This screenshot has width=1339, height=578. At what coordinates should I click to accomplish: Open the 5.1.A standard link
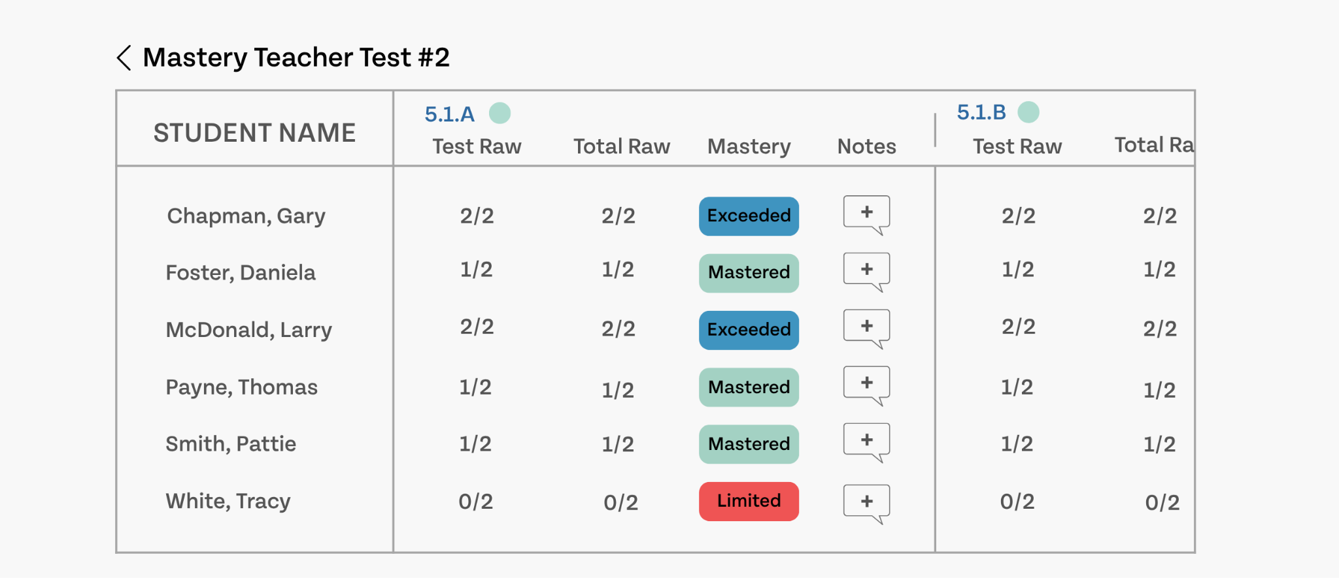tap(449, 114)
